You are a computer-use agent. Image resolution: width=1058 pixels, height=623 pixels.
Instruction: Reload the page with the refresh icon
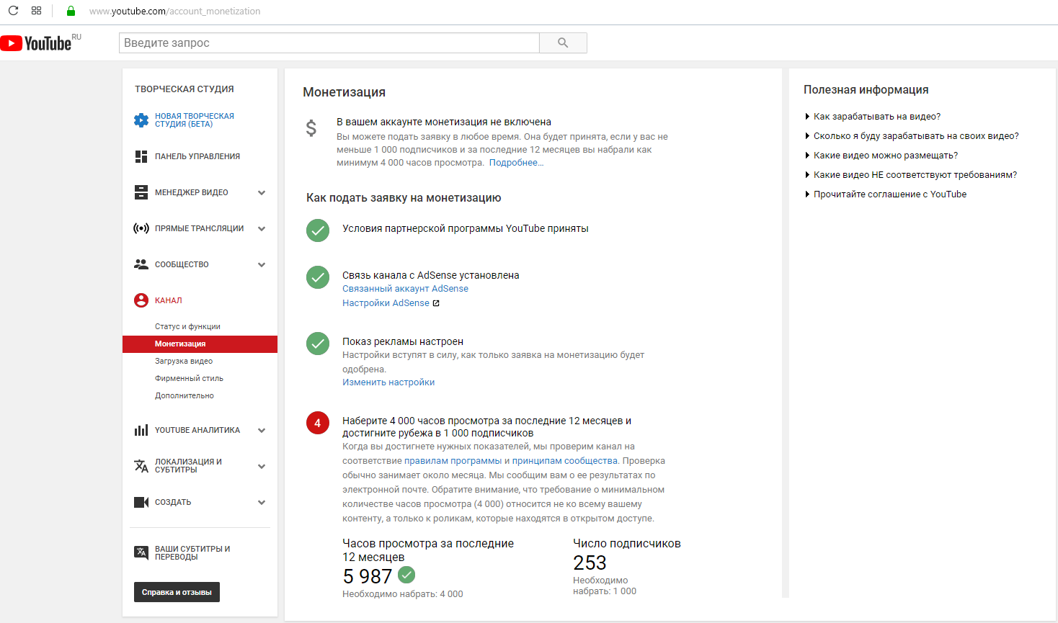tap(13, 11)
